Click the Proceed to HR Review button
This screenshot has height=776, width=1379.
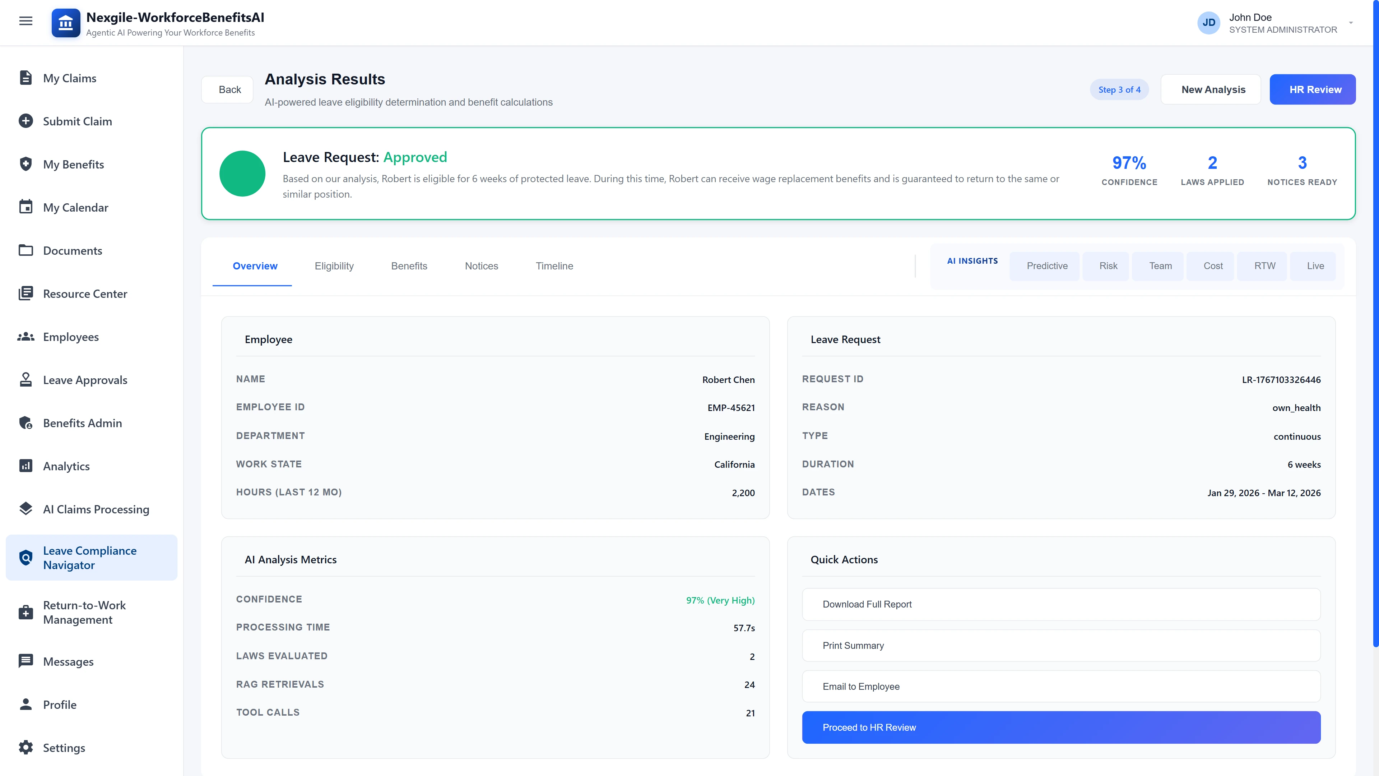[1061, 727]
